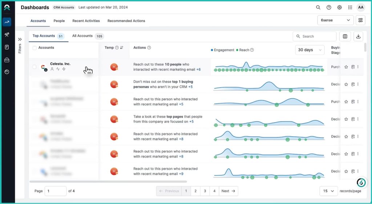The height and width of the screenshot is (204, 372).
Task: Select the Top Accounts 51 tab
Action: pos(48,36)
